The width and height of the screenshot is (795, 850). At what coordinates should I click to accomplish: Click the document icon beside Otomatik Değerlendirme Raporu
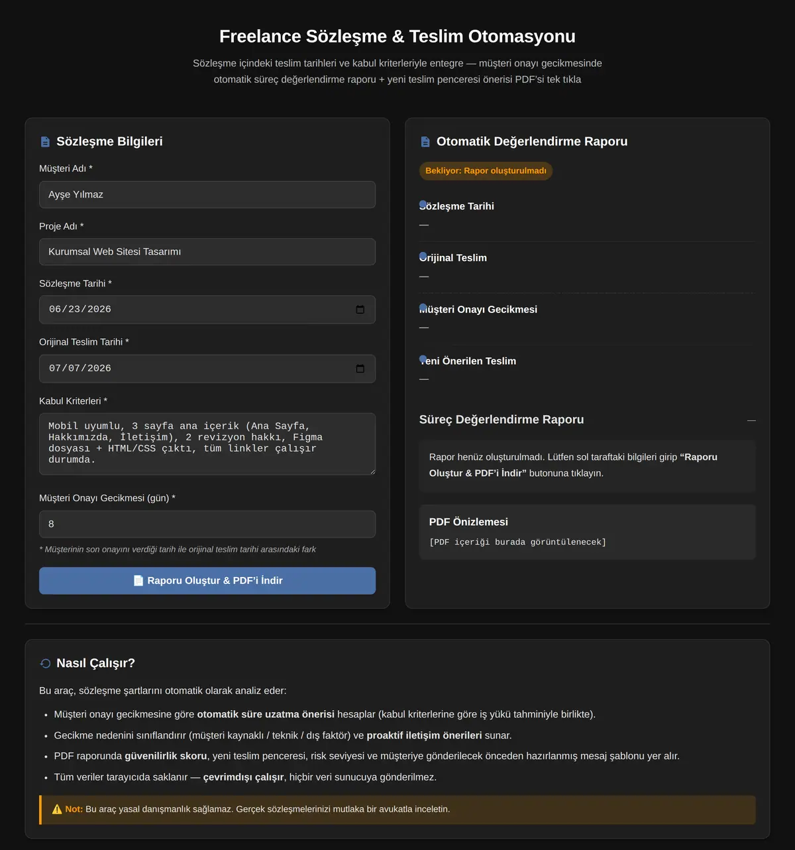coord(425,142)
